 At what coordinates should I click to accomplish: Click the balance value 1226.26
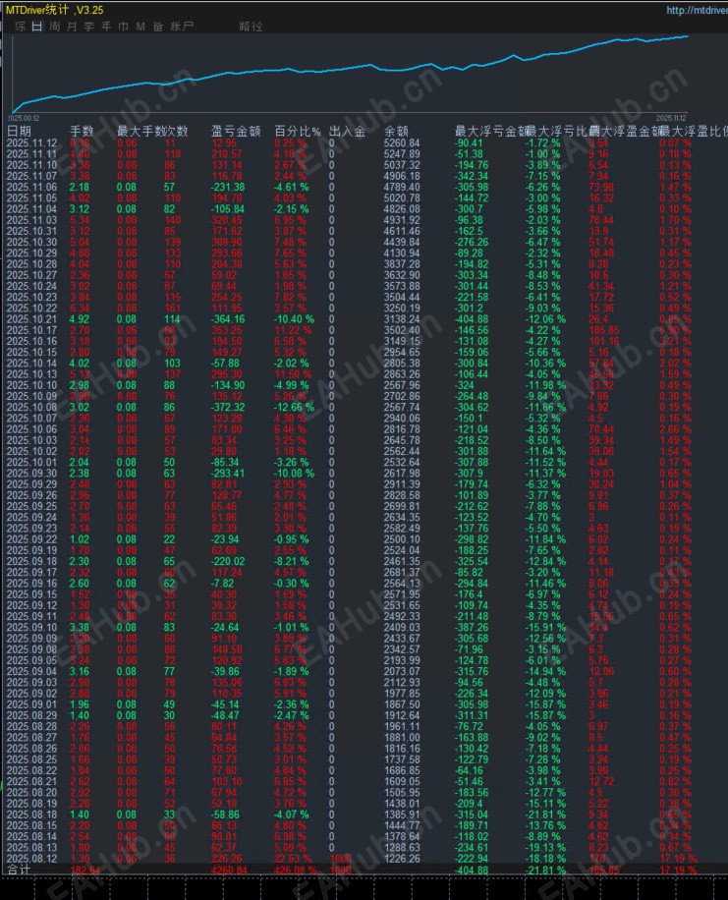point(402,859)
